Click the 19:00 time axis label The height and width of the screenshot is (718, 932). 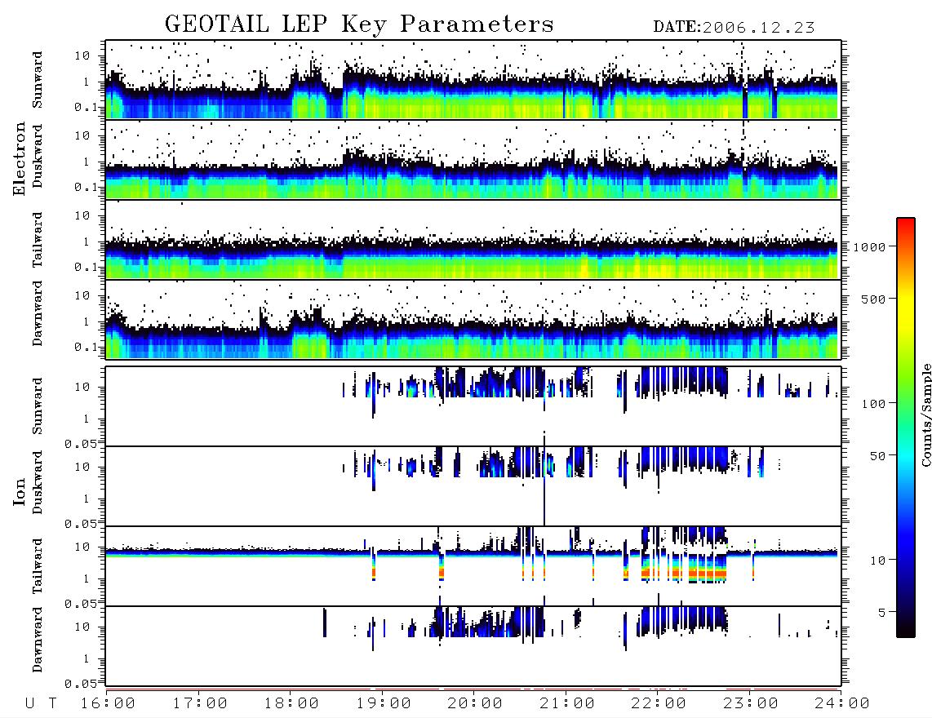click(384, 703)
